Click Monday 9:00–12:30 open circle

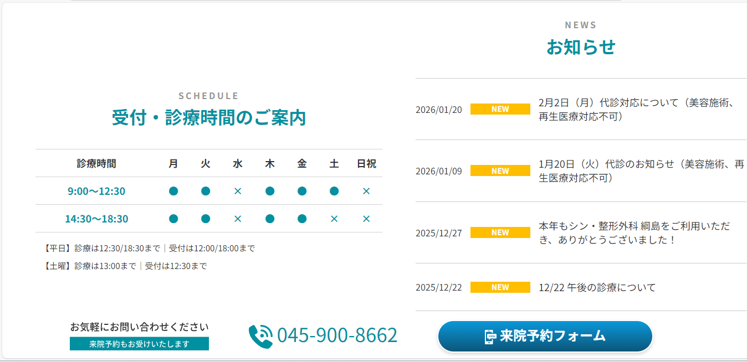pyautogui.click(x=173, y=191)
